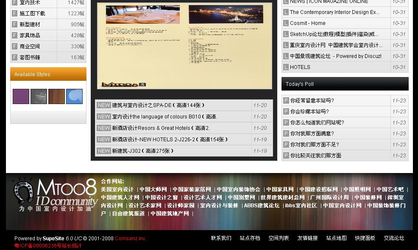This screenshot has height=250, width=418.
Task: Click the L icon beside Cosmit - Home
Action: pos(286,23)
